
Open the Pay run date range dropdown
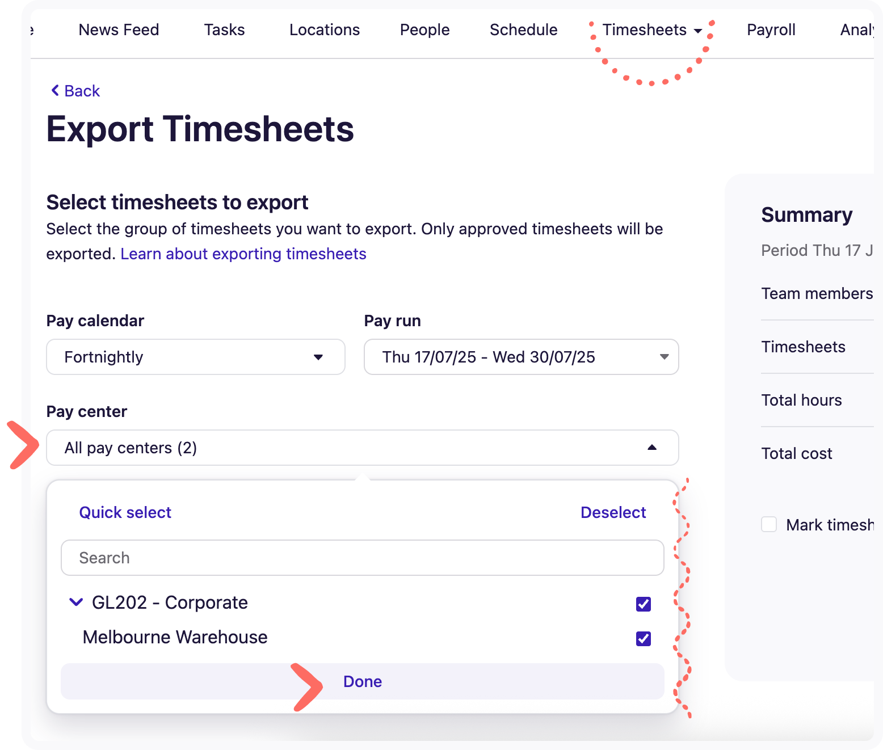click(x=521, y=357)
